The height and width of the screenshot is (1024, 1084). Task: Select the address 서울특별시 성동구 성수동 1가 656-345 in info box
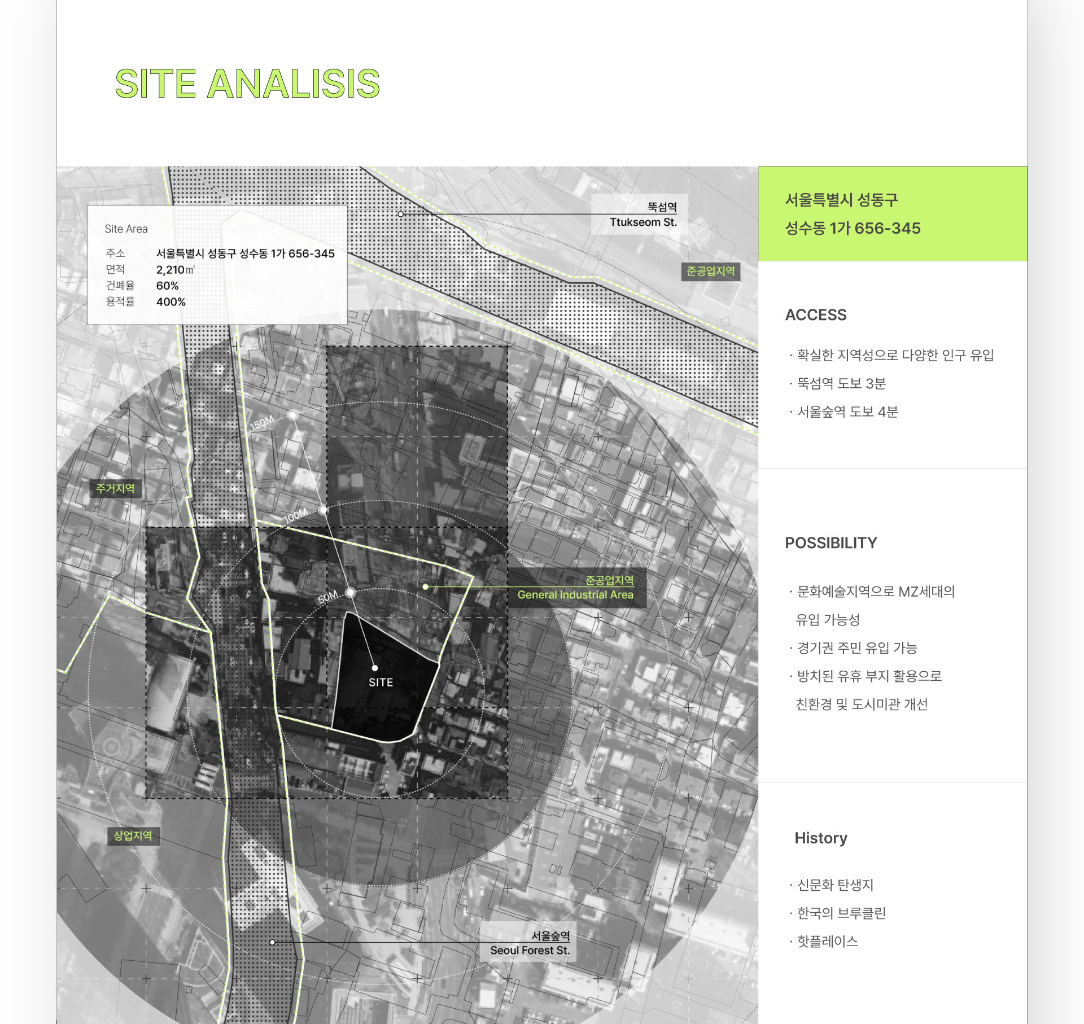(245, 253)
